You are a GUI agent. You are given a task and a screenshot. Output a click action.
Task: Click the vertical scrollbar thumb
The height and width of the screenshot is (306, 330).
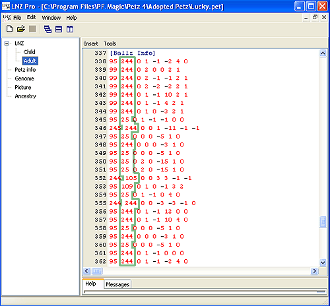click(323, 222)
